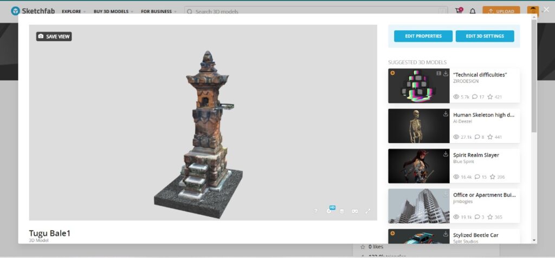555x258 pixels.
Task: Open the Spirit Realm Slayer title link
Action: [x=476, y=154]
